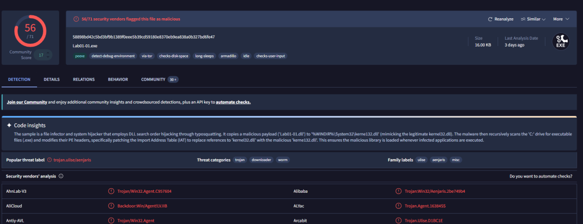Select the peexe tag
Viewport: 583px width, 224px height.
point(80,56)
